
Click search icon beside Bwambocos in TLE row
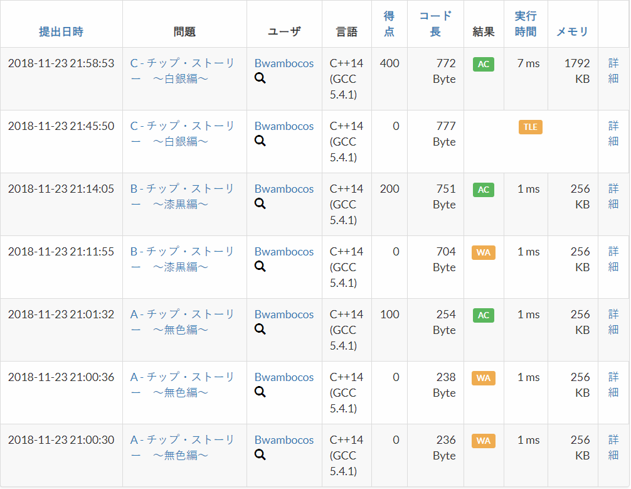pos(260,141)
